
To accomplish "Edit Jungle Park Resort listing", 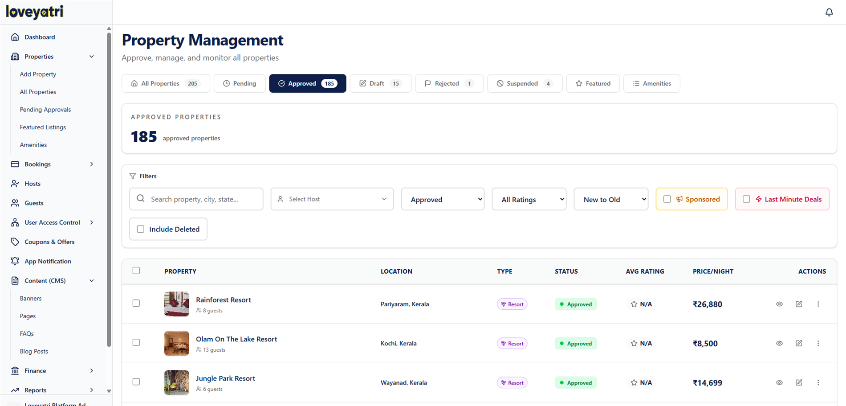I will click(x=799, y=382).
